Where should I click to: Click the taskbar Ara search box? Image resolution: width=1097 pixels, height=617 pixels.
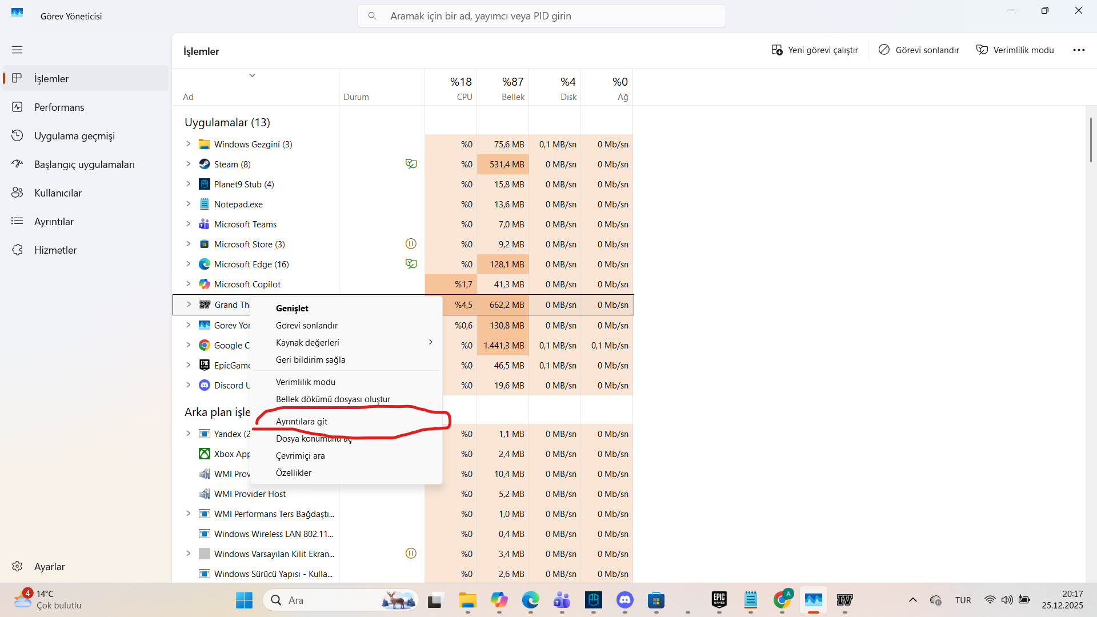[341, 600]
